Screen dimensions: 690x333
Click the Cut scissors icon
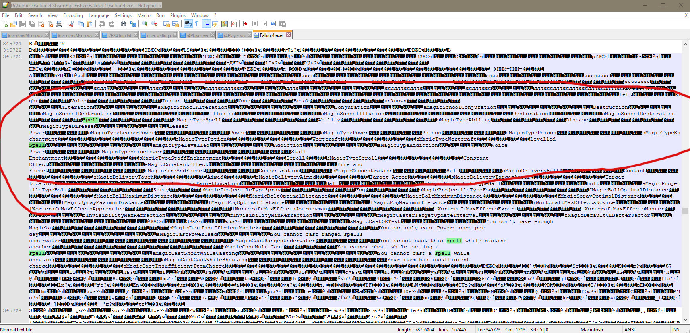(72, 24)
